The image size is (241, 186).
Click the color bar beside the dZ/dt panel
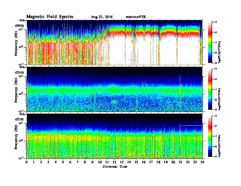point(210,136)
